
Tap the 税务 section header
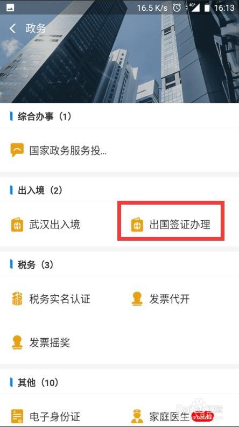tap(35, 264)
